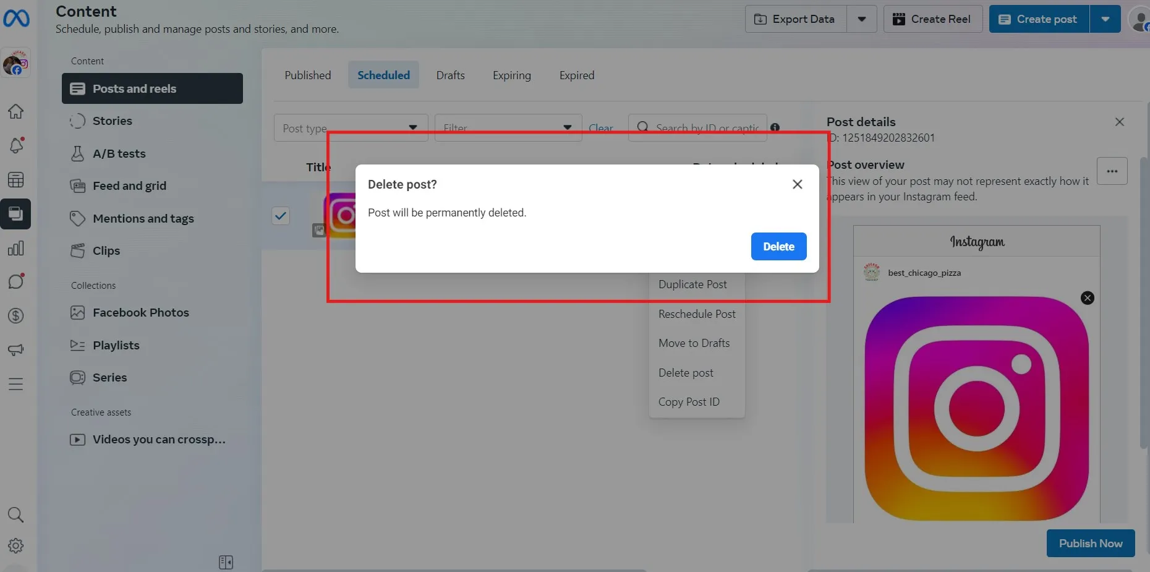Open Videos you can crosspost

click(x=152, y=440)
